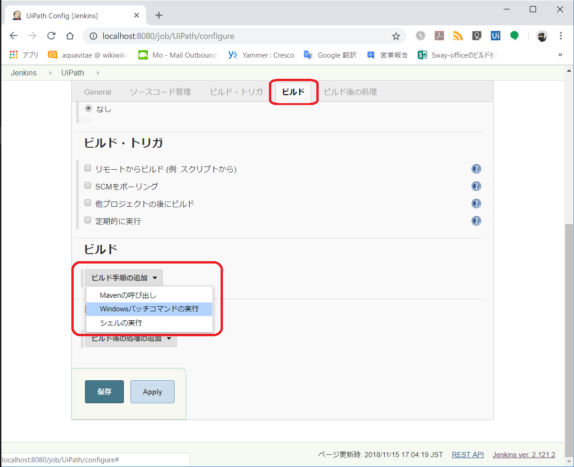Click the browser back arrow
Viewport: 574px width, 467px height.
[14, 36]
